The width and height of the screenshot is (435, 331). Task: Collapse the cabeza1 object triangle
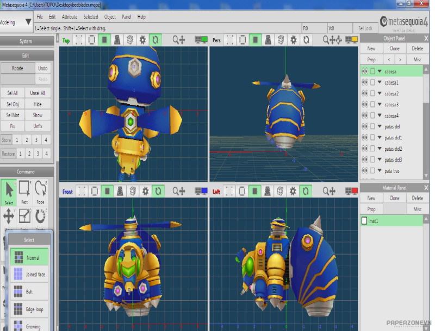click(380, 82)
